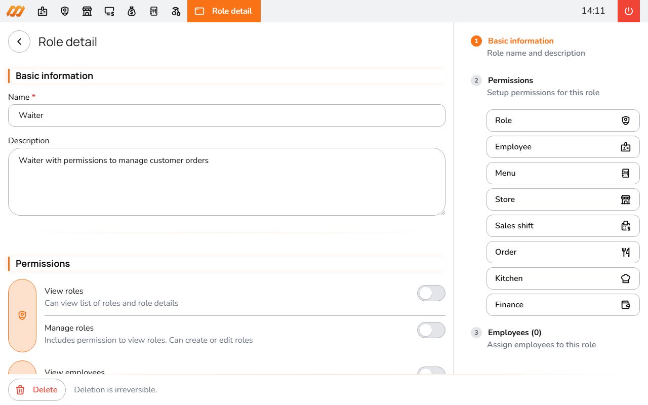Click the Permissions section heading
Viewport: 648px width, 405px height.
click(43, 264)
